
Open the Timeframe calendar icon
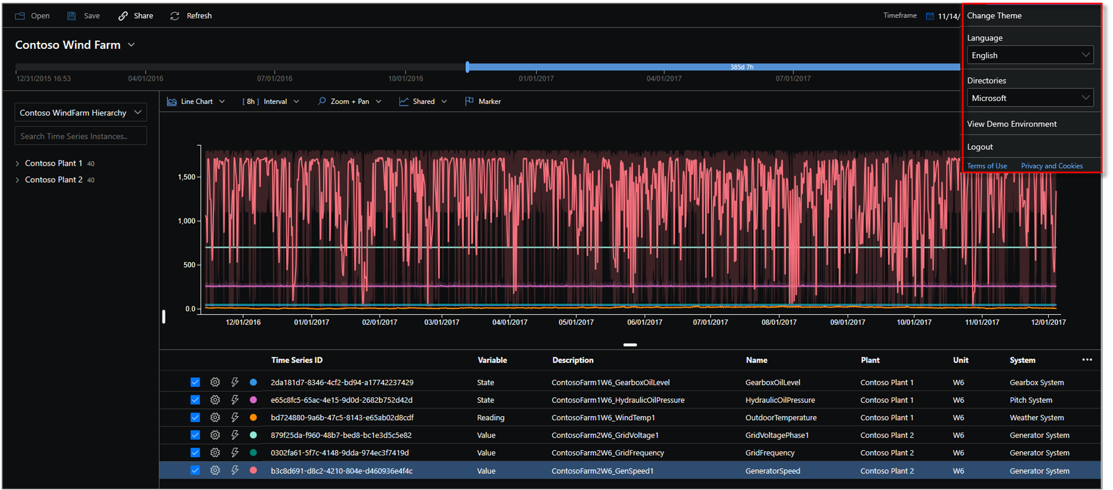pos(930,16)
